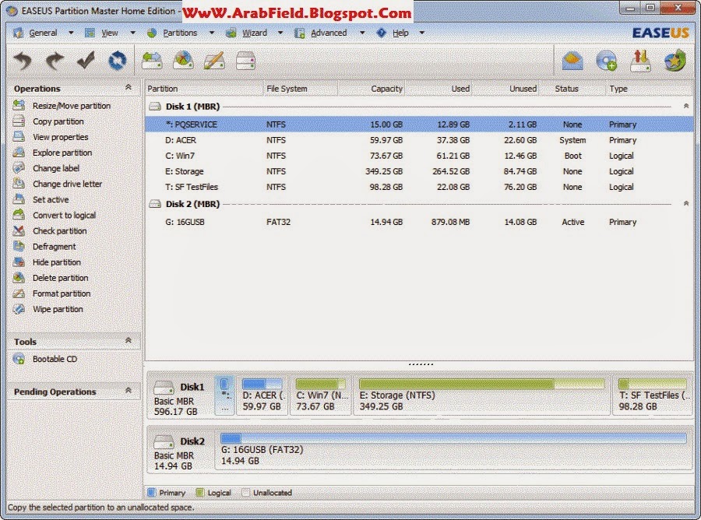Expand the General menu dropdown arrow
The width and height of the screenshot is (701, 520).
pyautogui.click(x=71, y=33)
